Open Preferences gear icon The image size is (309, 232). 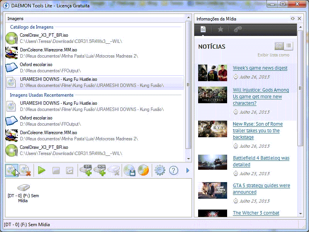point(160,170)
